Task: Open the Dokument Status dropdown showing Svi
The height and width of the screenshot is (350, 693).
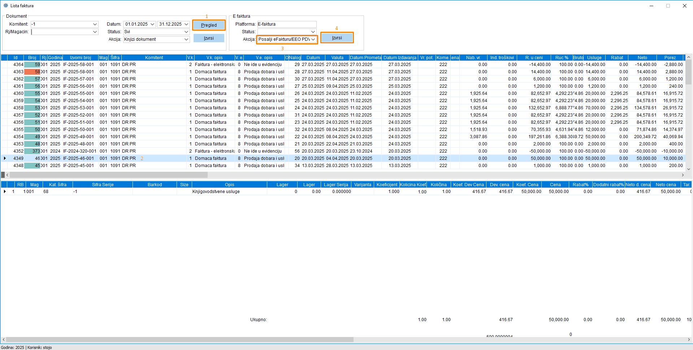Action: tap(186, 32)
